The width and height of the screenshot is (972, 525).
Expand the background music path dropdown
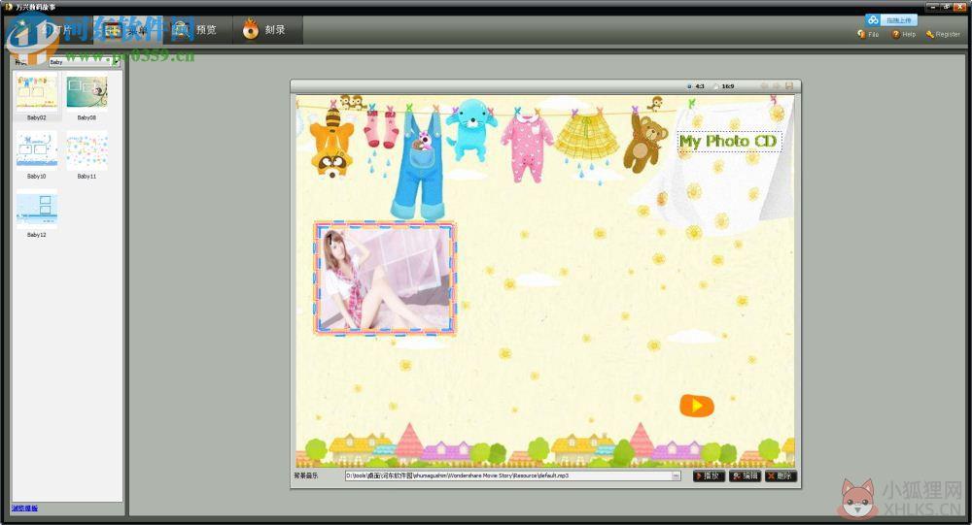pos(676,476)
